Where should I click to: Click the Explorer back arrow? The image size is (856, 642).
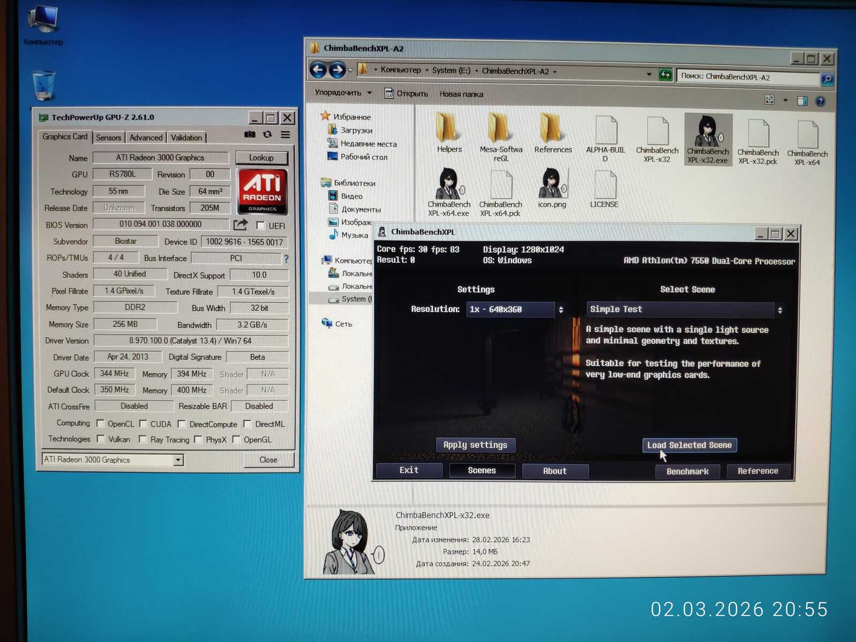(318, 70)
